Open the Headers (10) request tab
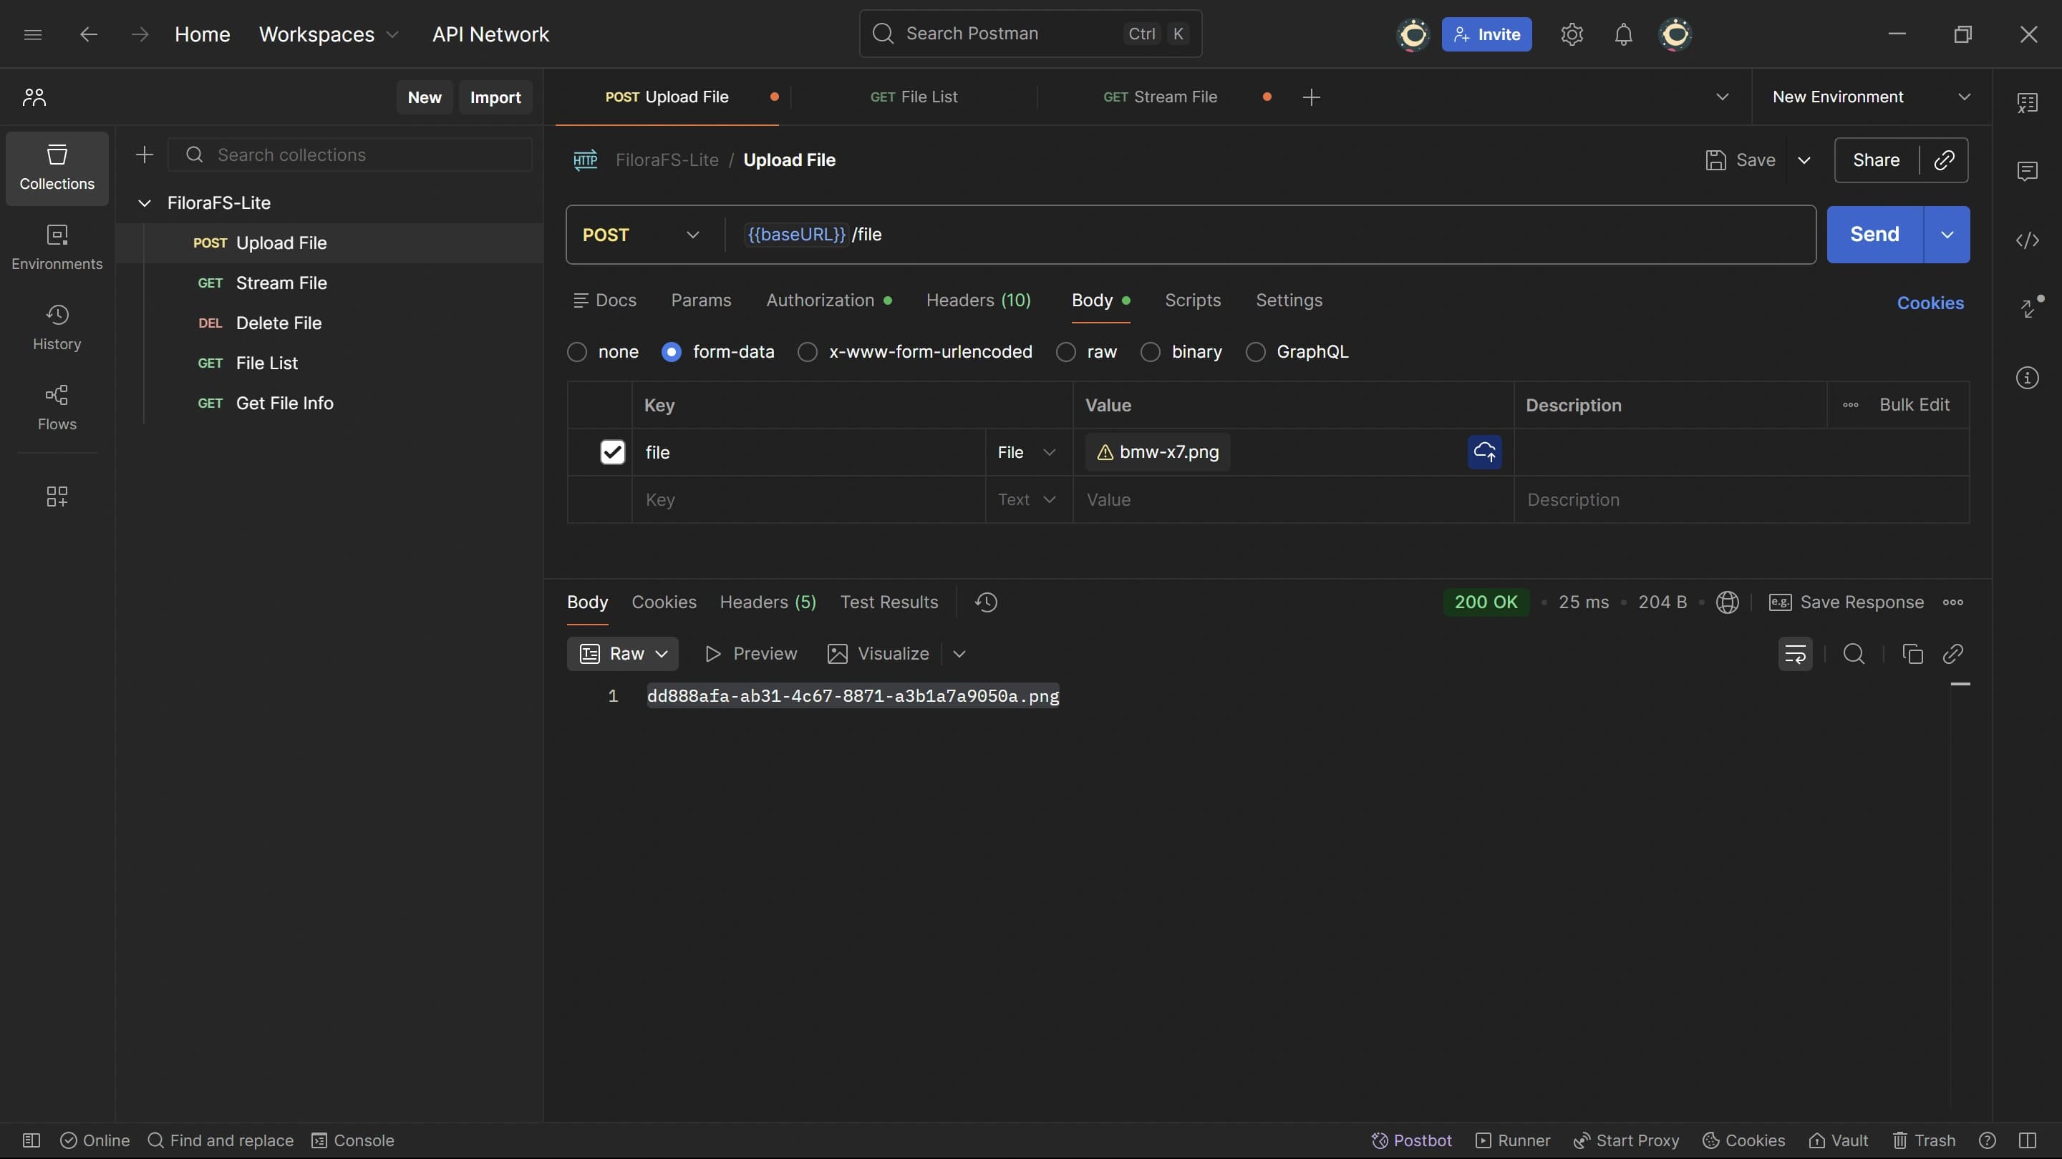Viewport: 2062px width, 1159px height. [978, 300]
